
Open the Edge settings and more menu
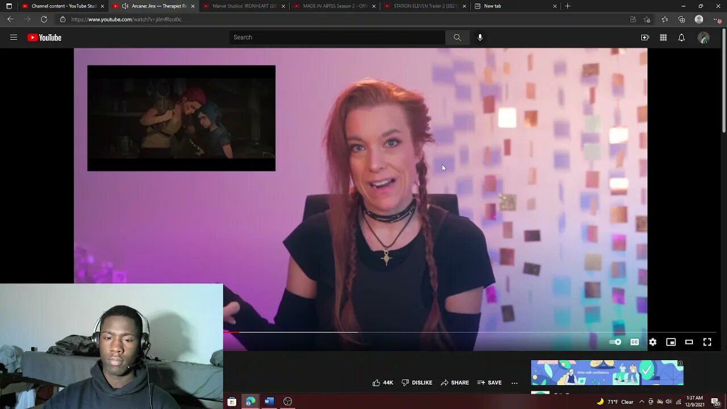point(717,19)
